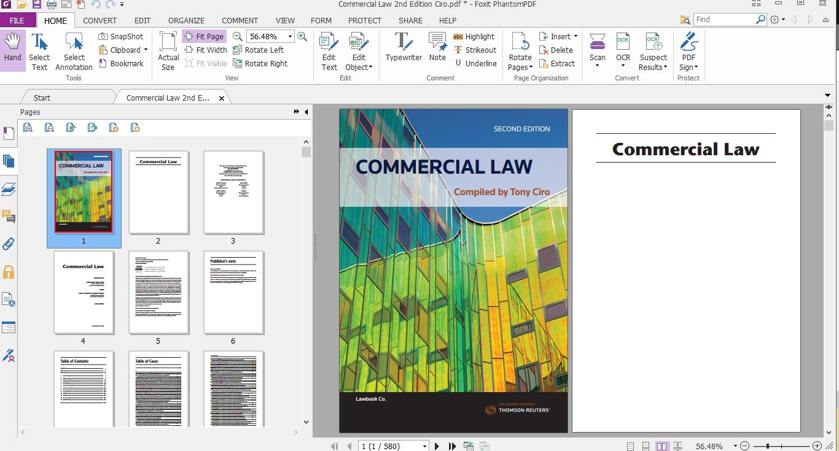Image resolution: width=839 pixels, height=451 pixels.
Task: Run OCR on the document
Action: point(623,52)
